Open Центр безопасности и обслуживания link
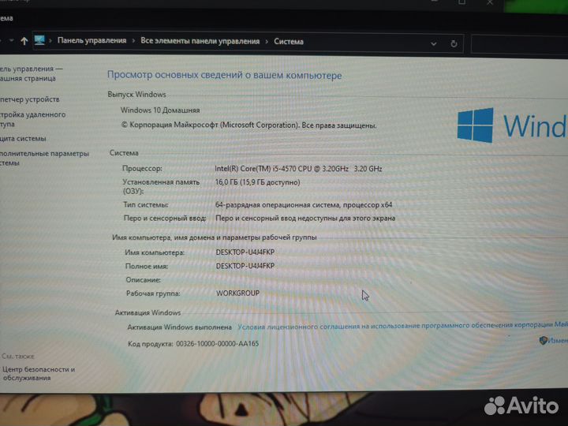The height and width of the screenshot is (426, 568). point(39,373)
